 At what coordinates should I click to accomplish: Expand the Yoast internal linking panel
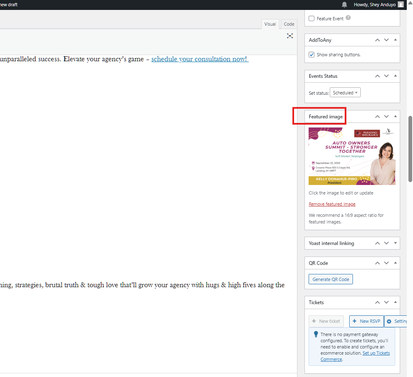(396, 243)
